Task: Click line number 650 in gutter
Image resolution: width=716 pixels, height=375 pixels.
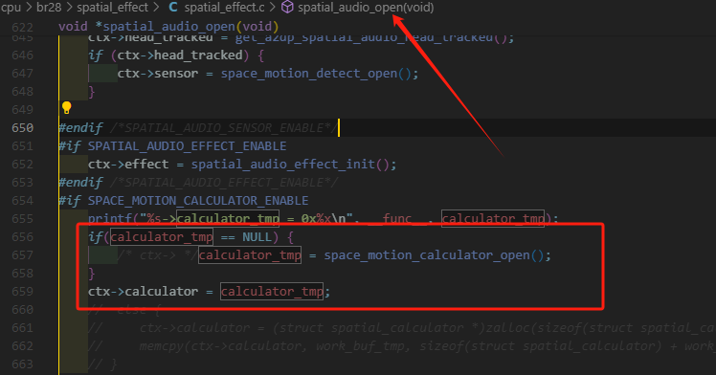Action: [22, 128]
